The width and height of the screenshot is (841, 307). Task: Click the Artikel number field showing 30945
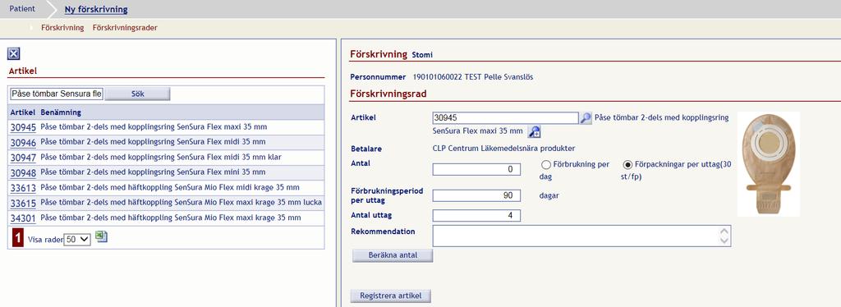click(505, 118)
